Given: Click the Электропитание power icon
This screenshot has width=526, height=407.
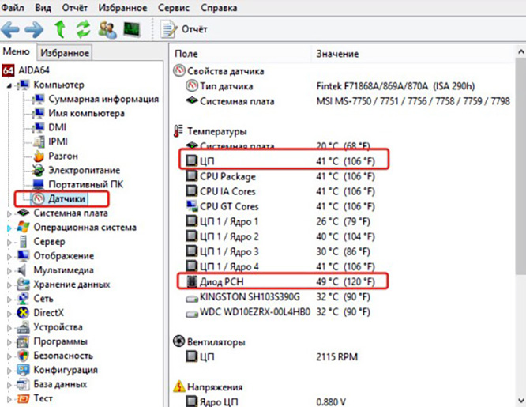Looking at the screenshot, I should pos(38,170).
